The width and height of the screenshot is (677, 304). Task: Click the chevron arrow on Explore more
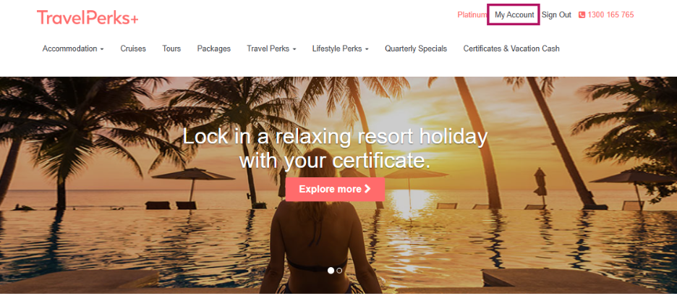click(x=367, y=189)
